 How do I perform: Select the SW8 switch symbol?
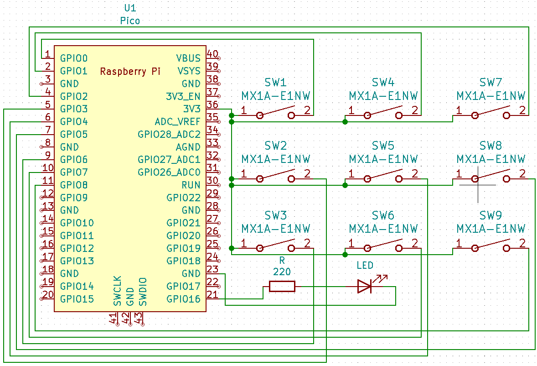(491, 176)
